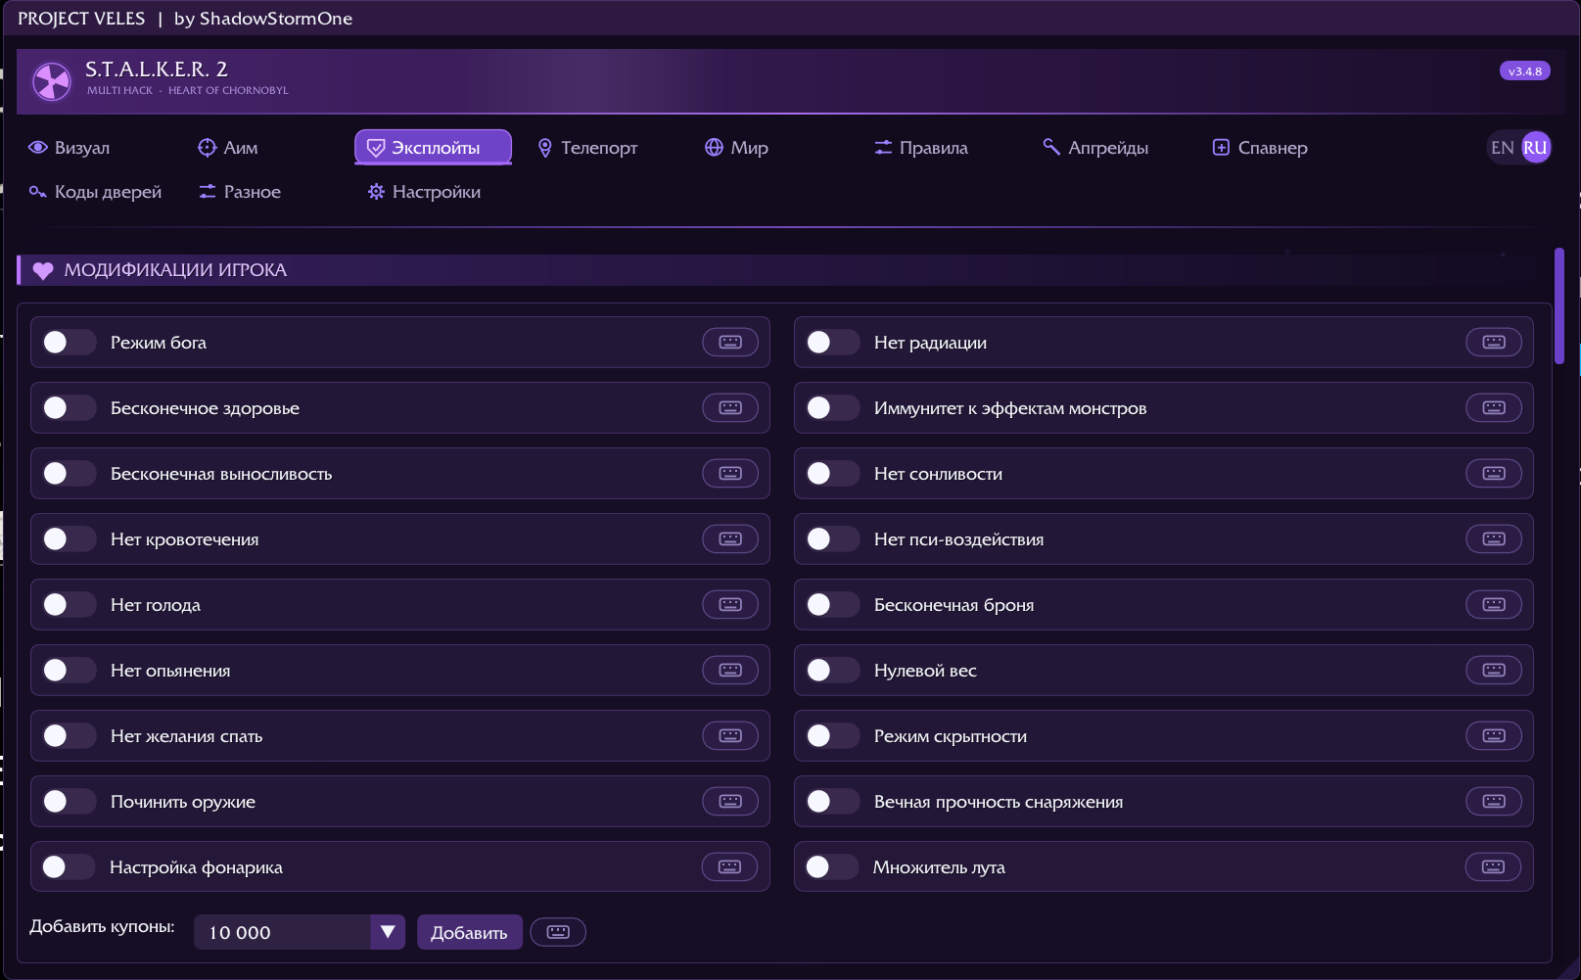
Task: Enable Иммунитет к эффектам монстров
Action: (832, 407)
